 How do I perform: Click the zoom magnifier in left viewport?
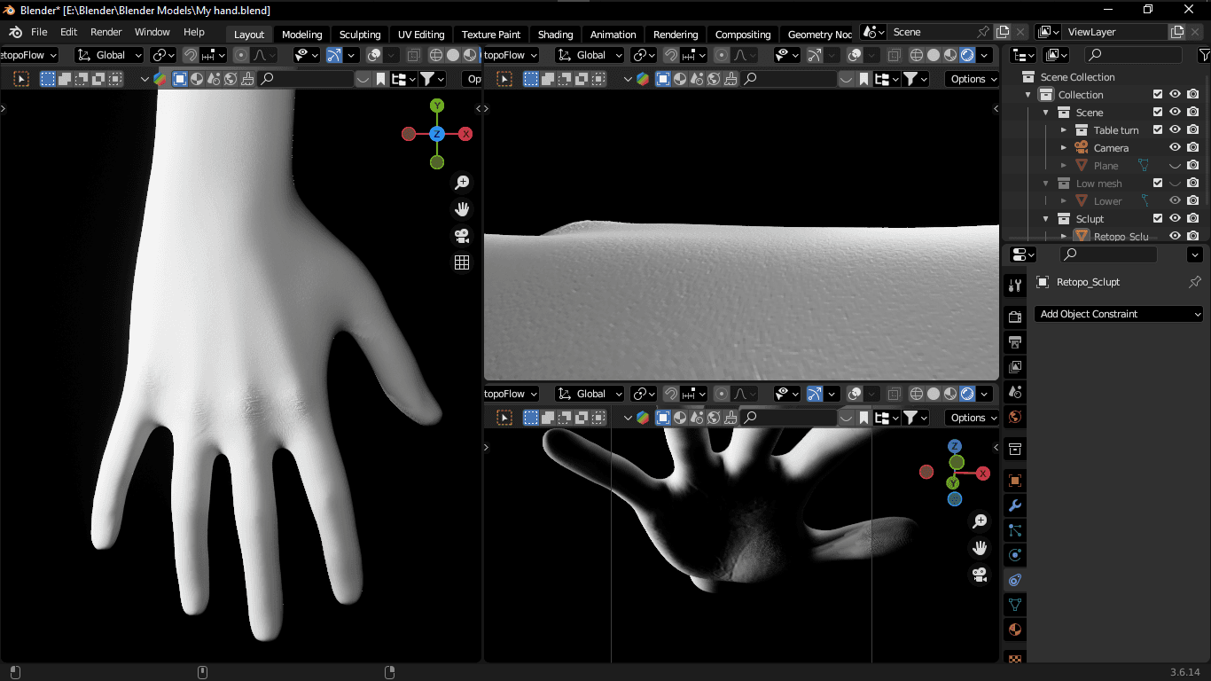[x=462, y=183]
